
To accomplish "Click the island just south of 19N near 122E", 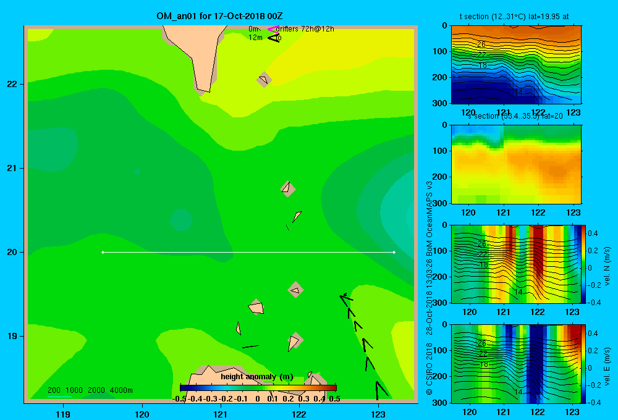I will coord(295,341).
